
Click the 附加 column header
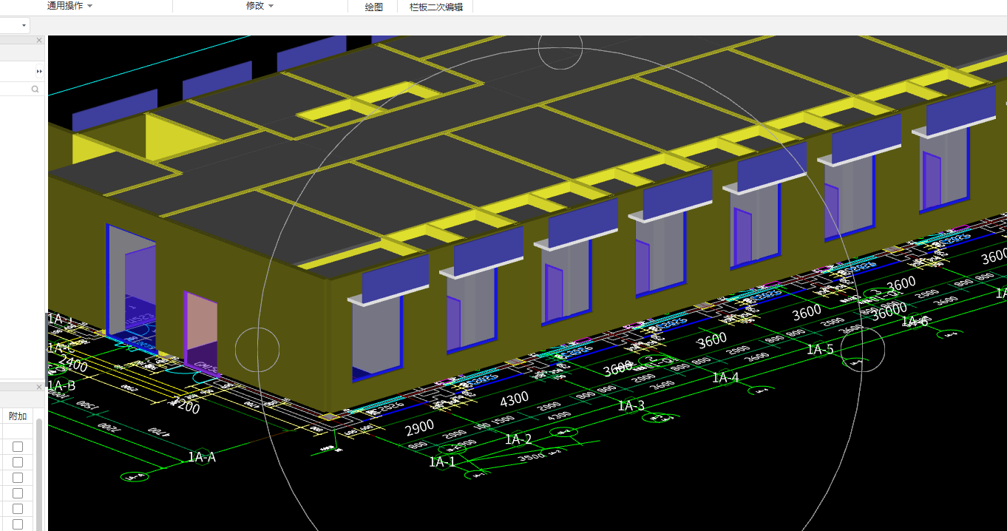[18, 416]
